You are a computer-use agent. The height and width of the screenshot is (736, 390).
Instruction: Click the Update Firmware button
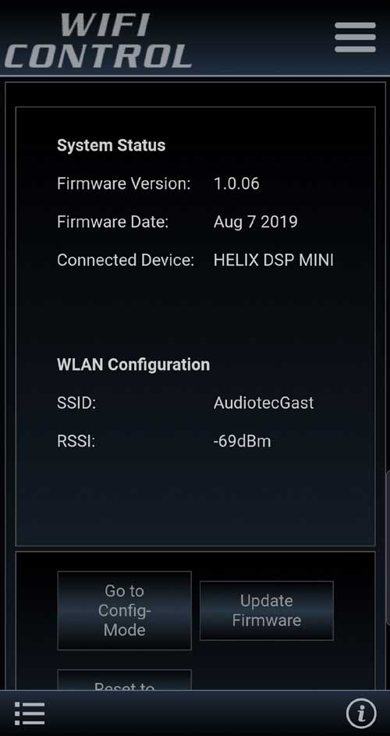(x=267, y=610)
